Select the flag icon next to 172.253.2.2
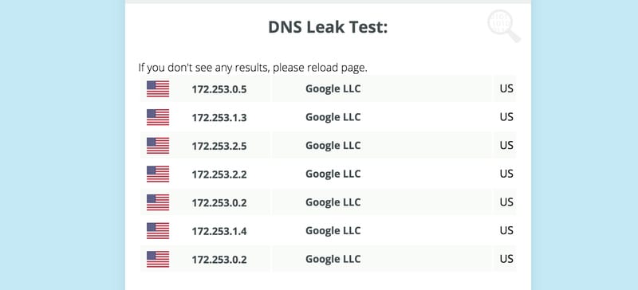 (x=158, y=174)
